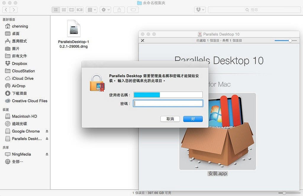This screenshot has width=303, height=196.
Task: Eject the Parallels Desktop disk image
Action: point(47,139)
